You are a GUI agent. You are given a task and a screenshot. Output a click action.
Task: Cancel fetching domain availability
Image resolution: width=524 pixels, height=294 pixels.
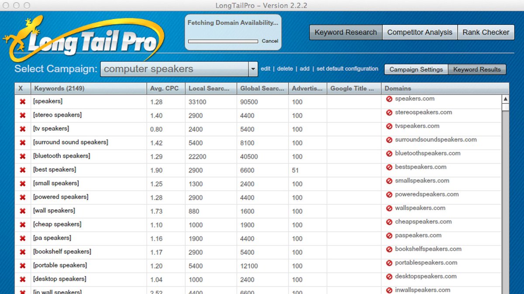[270, 41]
